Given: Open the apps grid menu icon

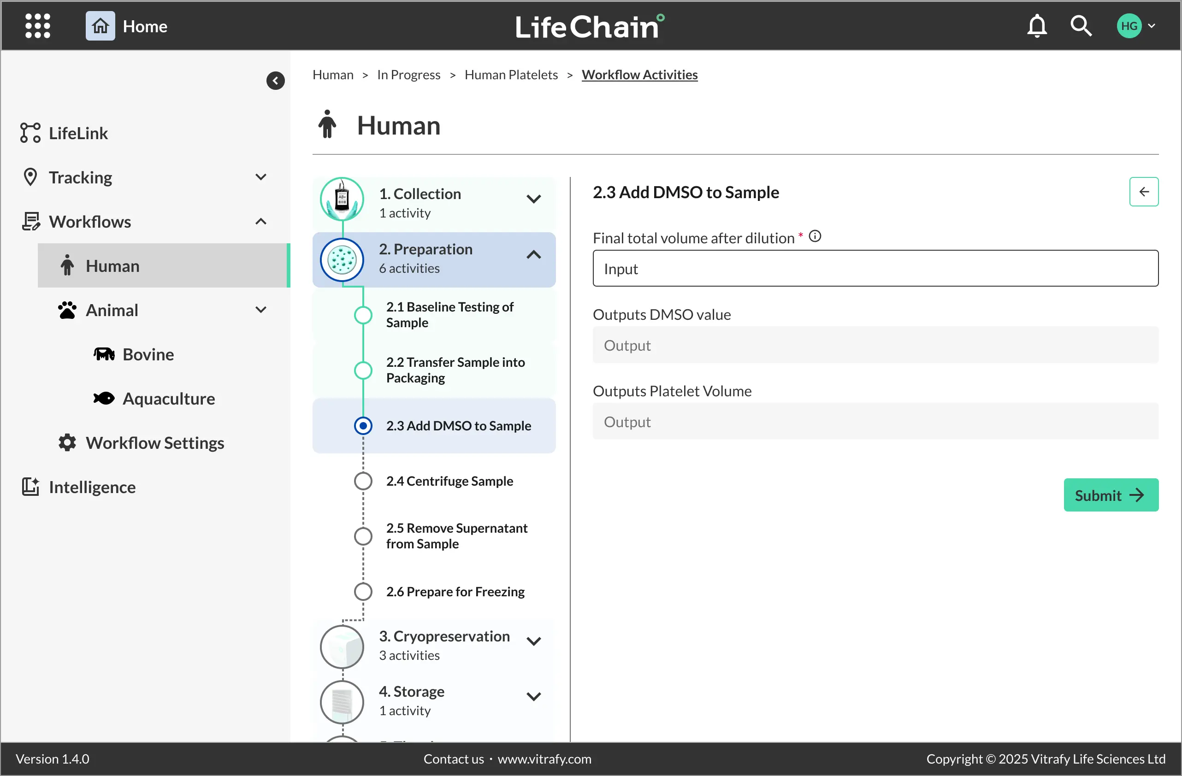Looking at the screenshot, I should 38,26.
